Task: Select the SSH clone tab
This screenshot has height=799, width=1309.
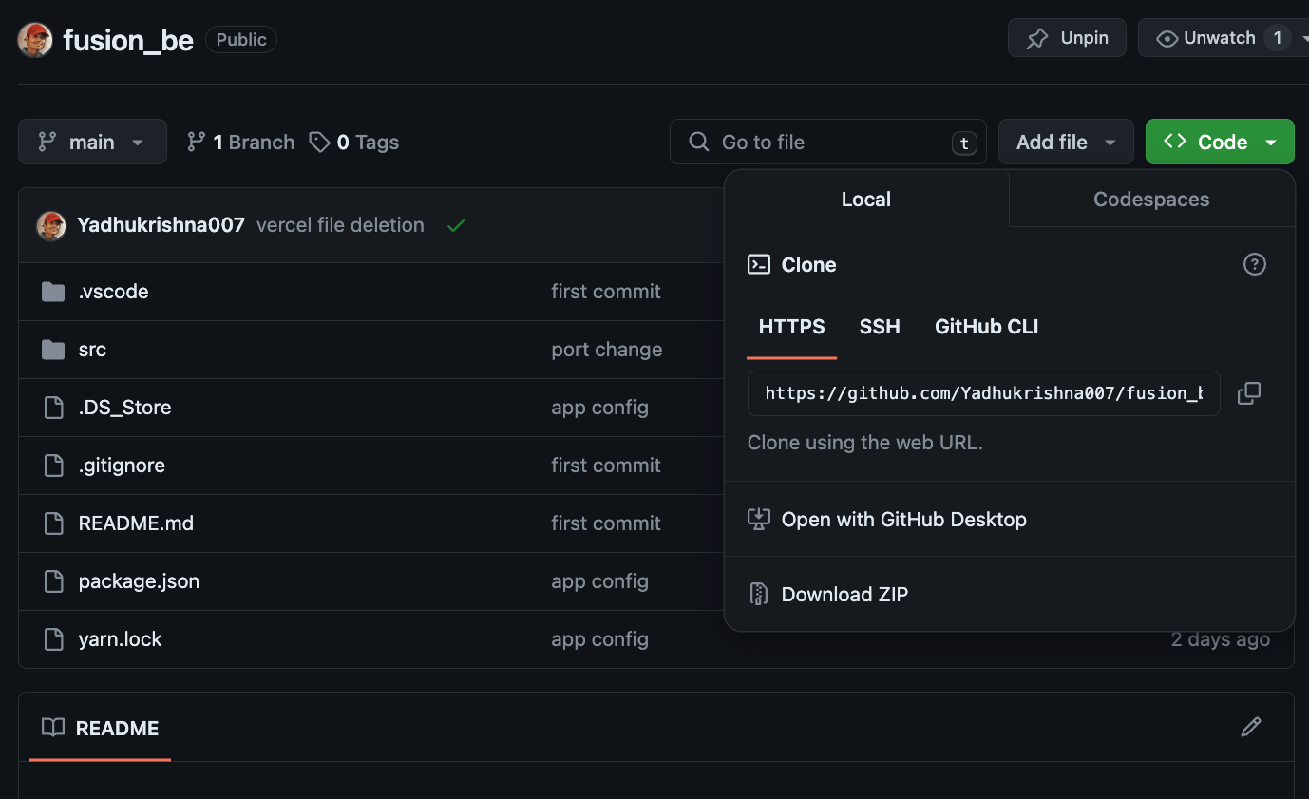Action: coord(880,327)
